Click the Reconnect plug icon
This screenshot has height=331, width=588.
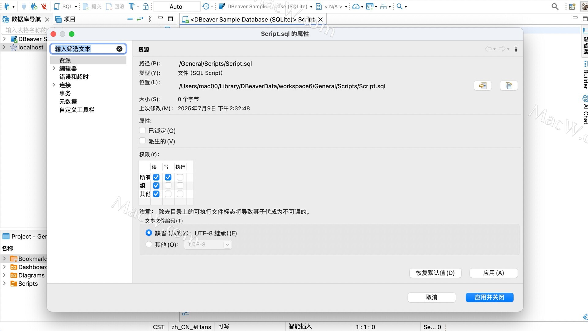[34, 6]
